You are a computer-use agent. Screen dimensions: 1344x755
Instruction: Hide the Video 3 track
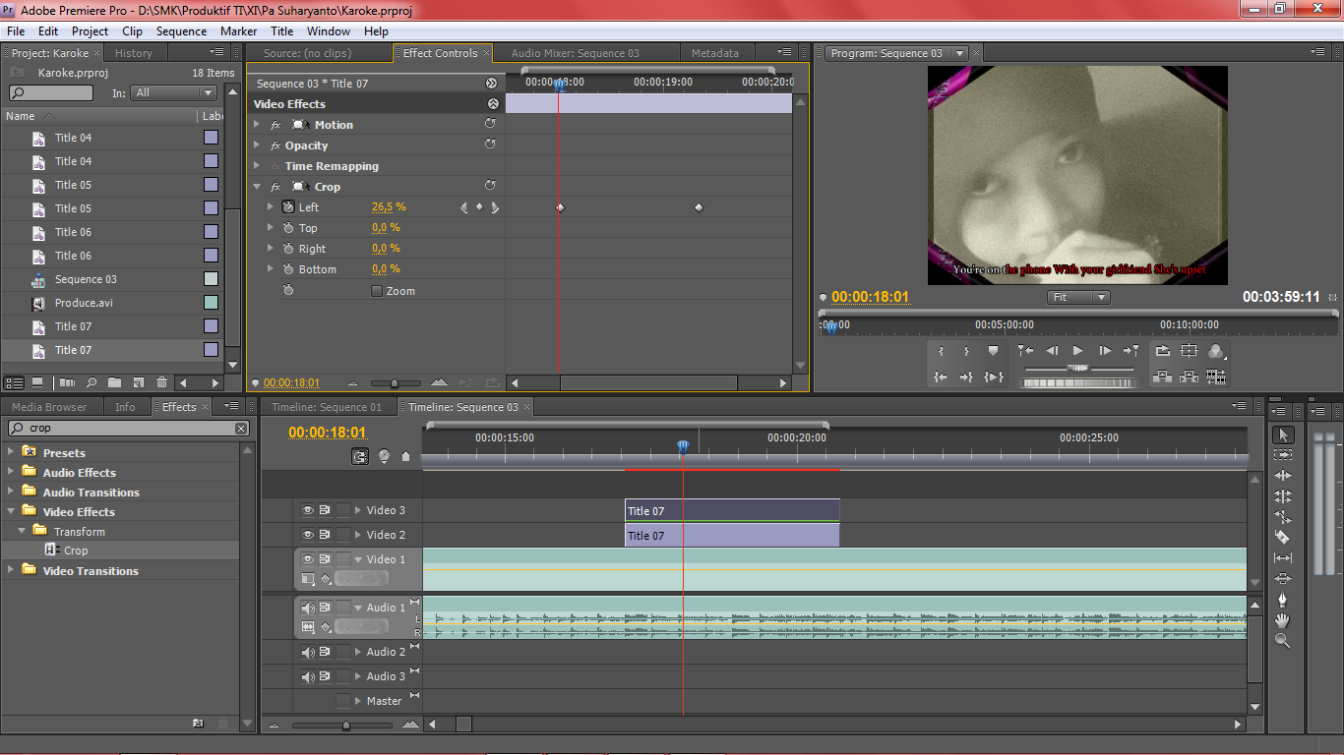[x=308, y=510]
